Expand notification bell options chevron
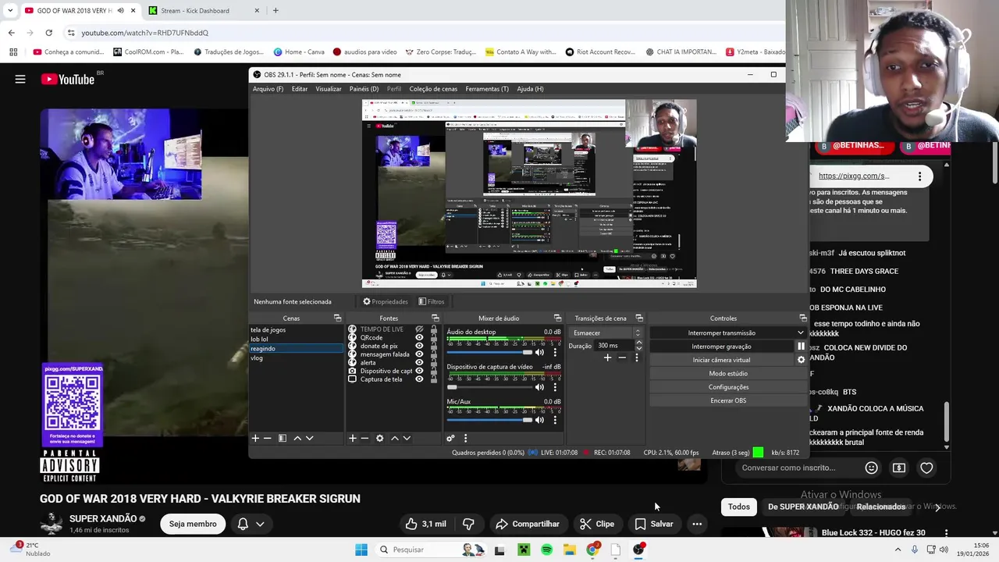 pos(260,524)
